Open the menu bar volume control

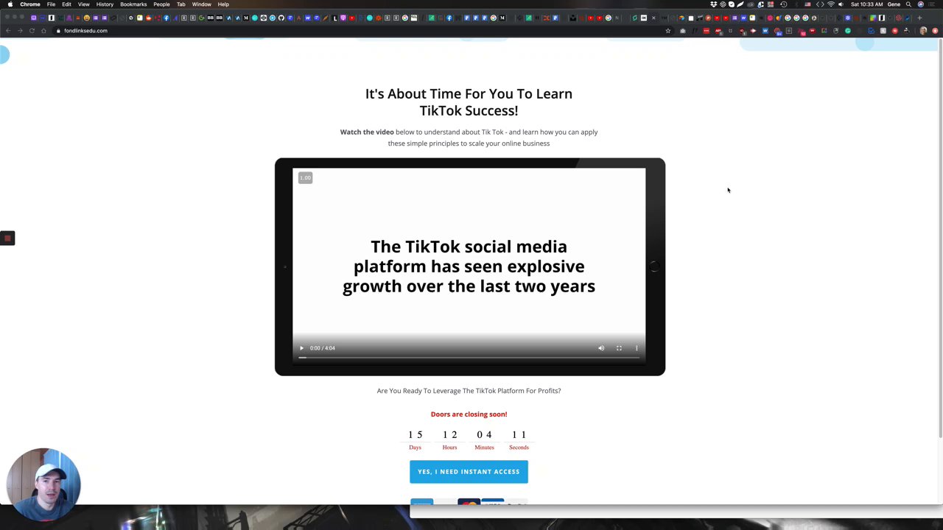pos(841,4)
